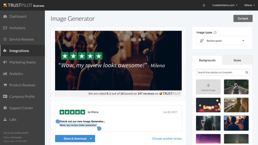Select the purple night sky background
The width and height of the screenshot is (258, 145).
point(208,139)
